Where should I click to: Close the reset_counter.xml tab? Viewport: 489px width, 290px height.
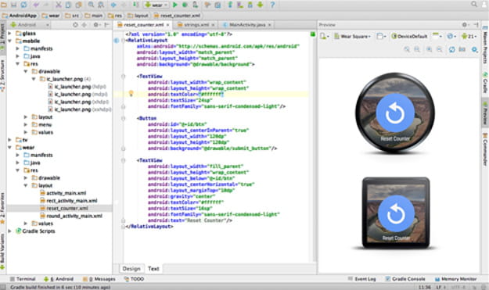tap(167, 25)
